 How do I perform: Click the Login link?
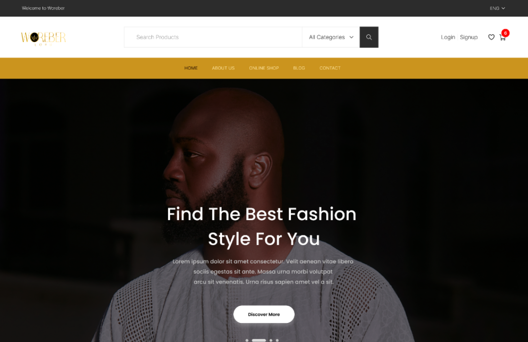tap(448, 37)
